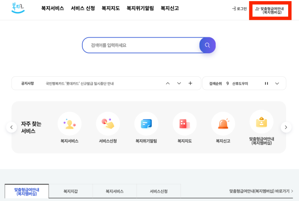
Task: Click the 자주 찾는 서비스 heading
Action: pyautogui.click(x=31, y=127)
